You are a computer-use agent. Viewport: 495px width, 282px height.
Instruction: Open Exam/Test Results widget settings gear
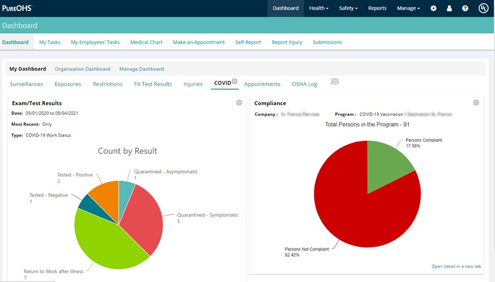(239, 102)
